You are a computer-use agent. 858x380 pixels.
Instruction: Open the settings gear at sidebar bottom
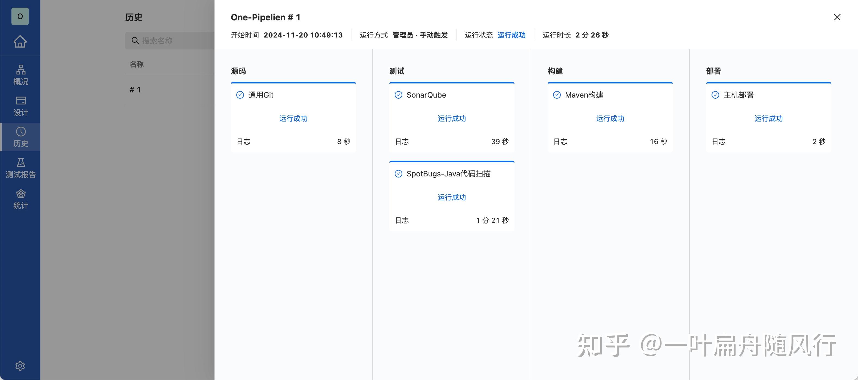pyautogui.click(x=20, y=365)
